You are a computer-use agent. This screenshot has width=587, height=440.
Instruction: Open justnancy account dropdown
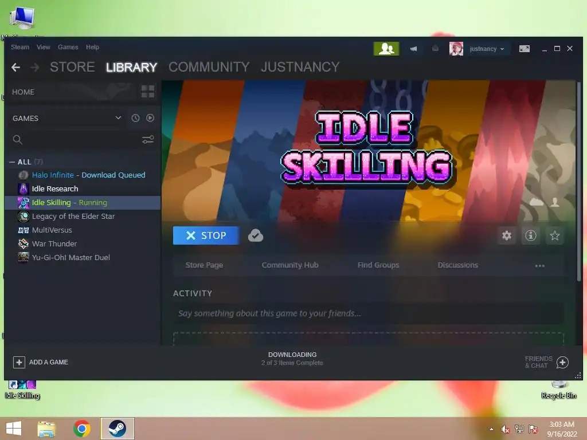[x=487, y=49]
